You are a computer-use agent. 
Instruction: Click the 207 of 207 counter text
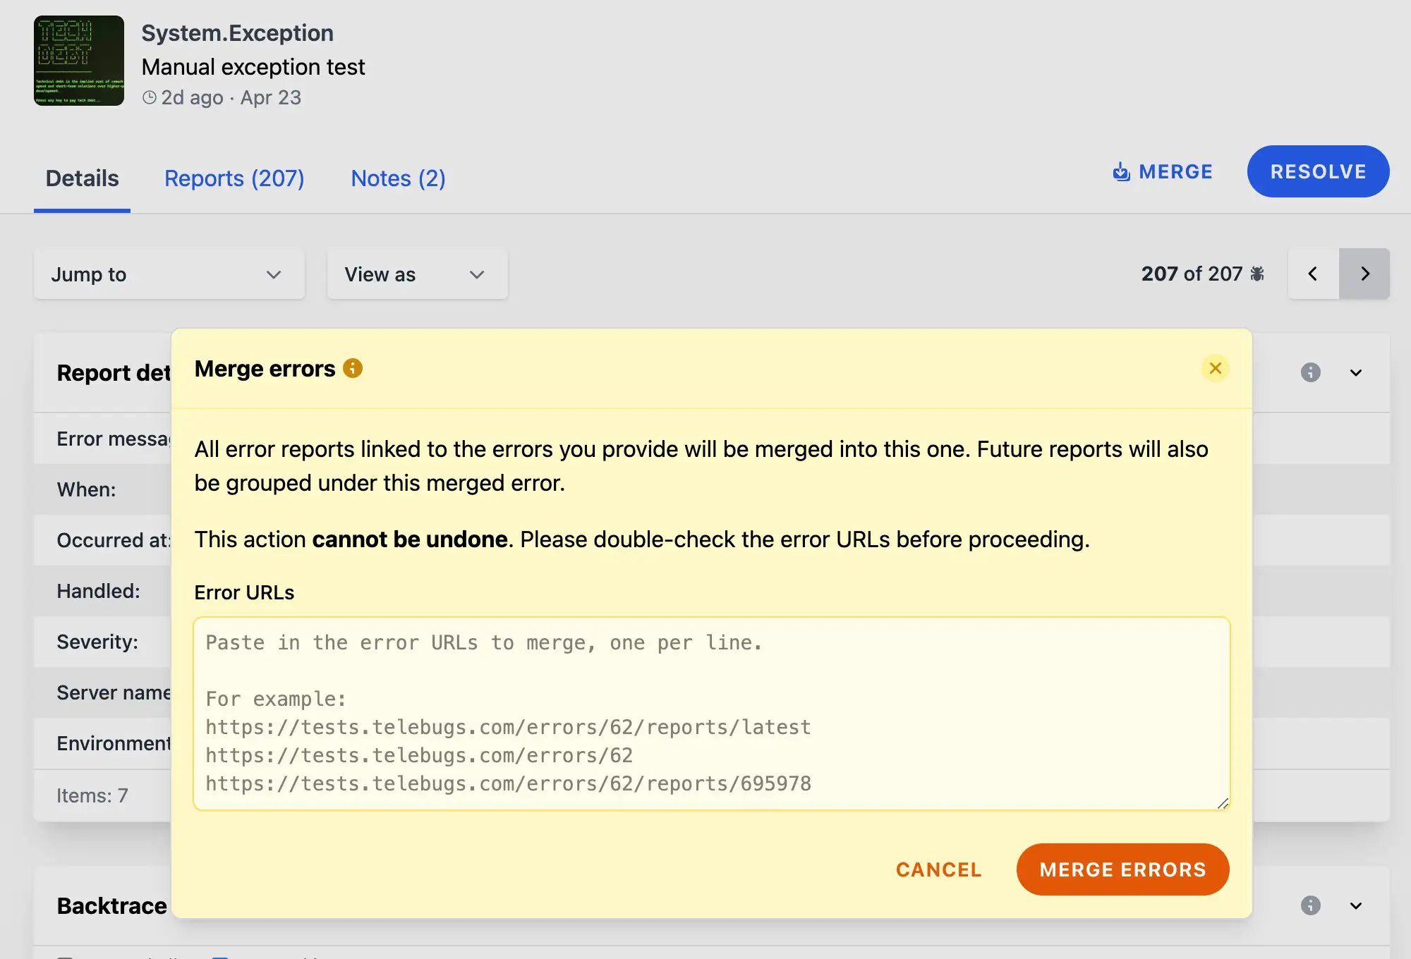(x=1192, y=274)
